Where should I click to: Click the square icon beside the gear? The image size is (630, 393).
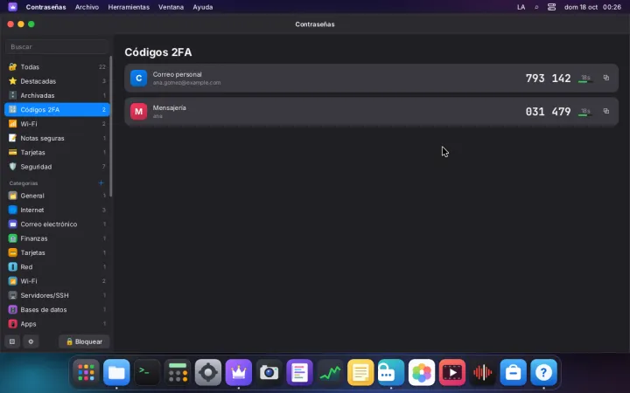[x=12, y=341]
